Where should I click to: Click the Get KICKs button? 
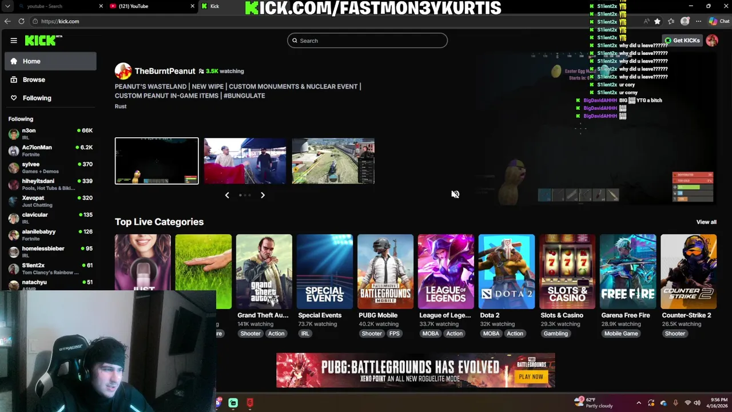pos(682,41)
